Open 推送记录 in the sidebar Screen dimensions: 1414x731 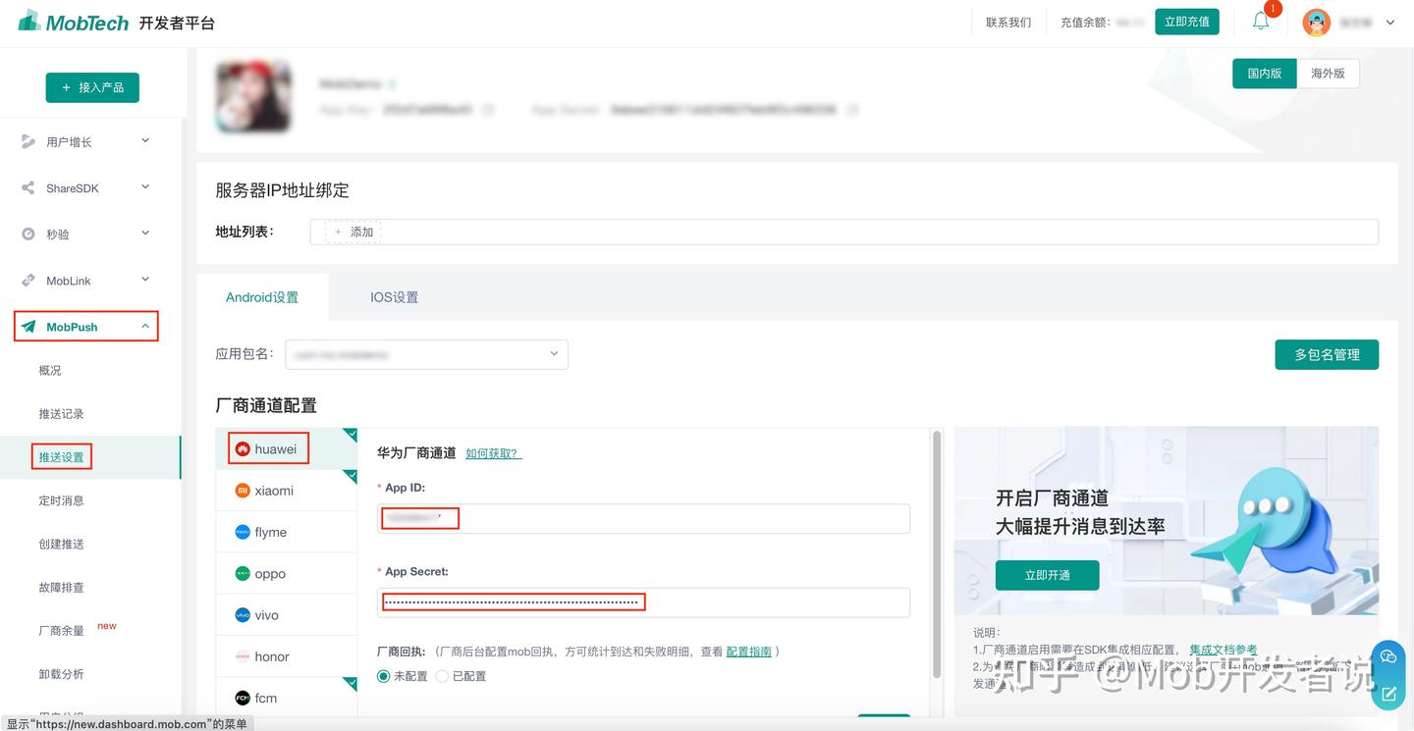pos(61,414)
